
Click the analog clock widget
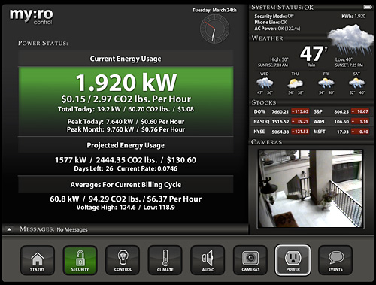tap(214, 29)
